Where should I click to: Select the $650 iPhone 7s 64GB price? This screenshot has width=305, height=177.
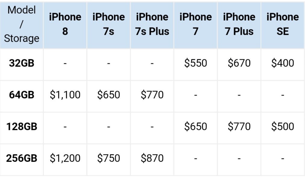pos(108,95)
